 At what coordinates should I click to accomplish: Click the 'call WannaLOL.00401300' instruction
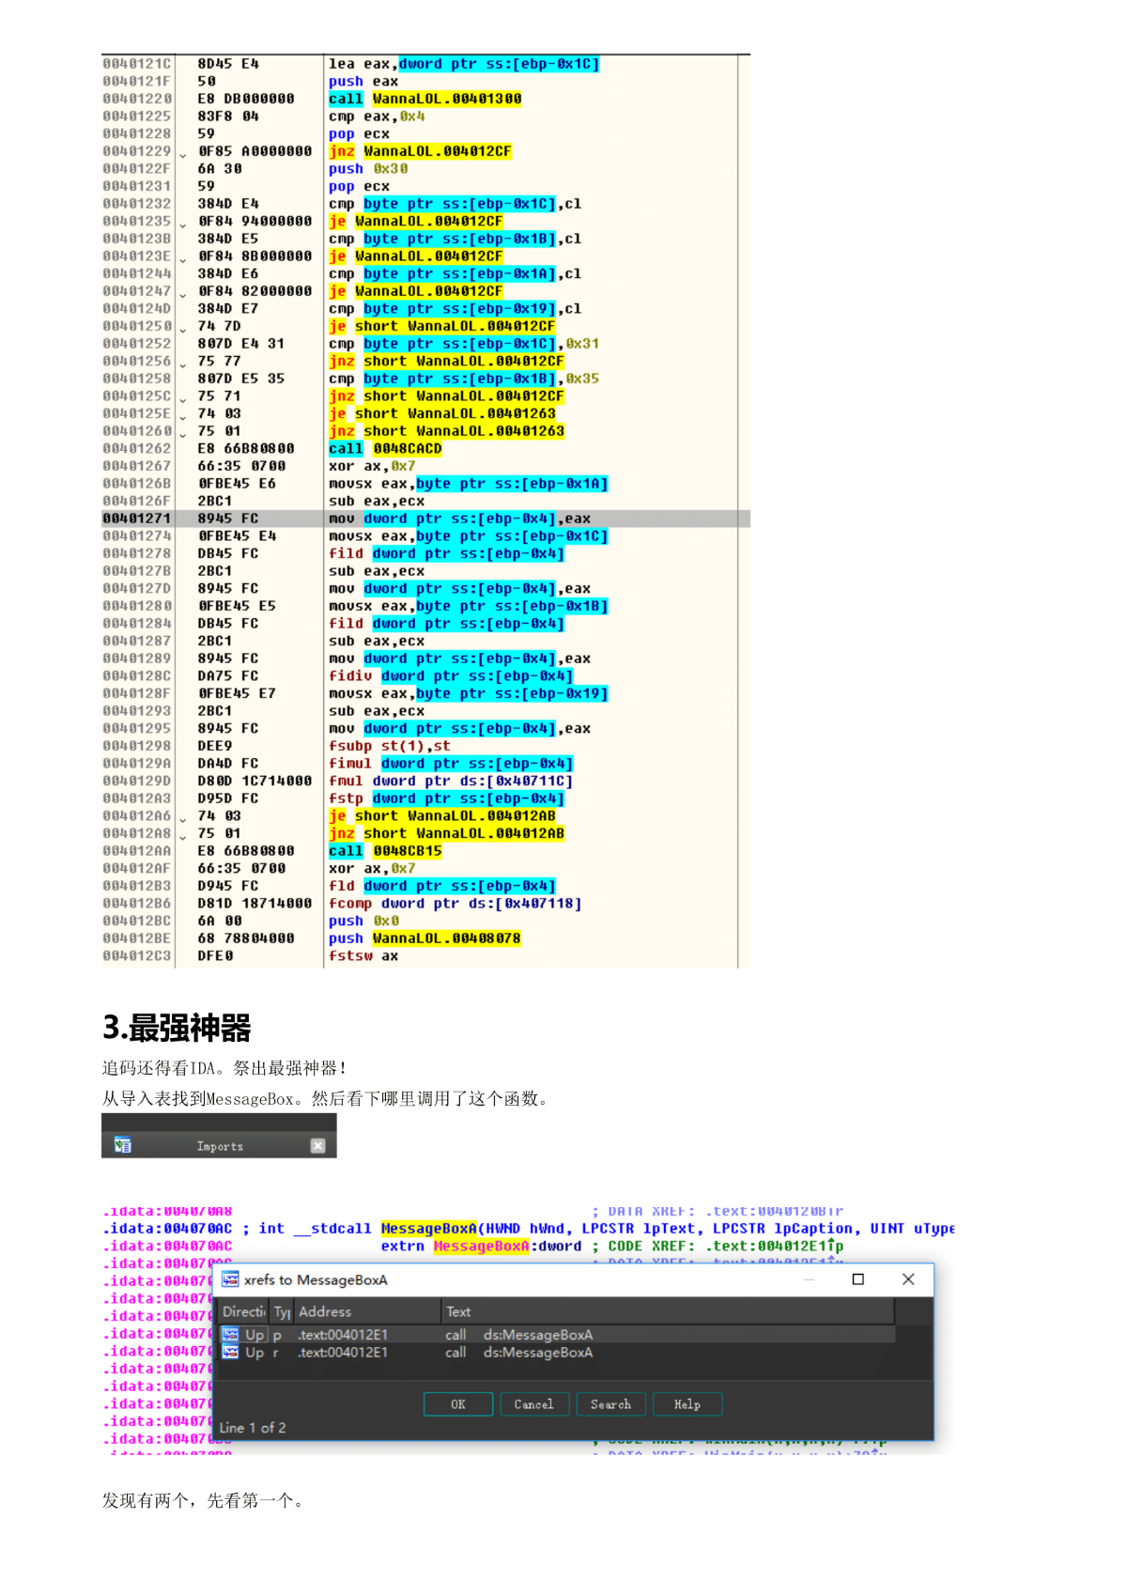(425, 99)
